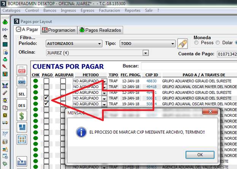This screenshot has width=237, height=169.
Task: Open CXP ID link 49418
Action: click(x=151, y=87)
